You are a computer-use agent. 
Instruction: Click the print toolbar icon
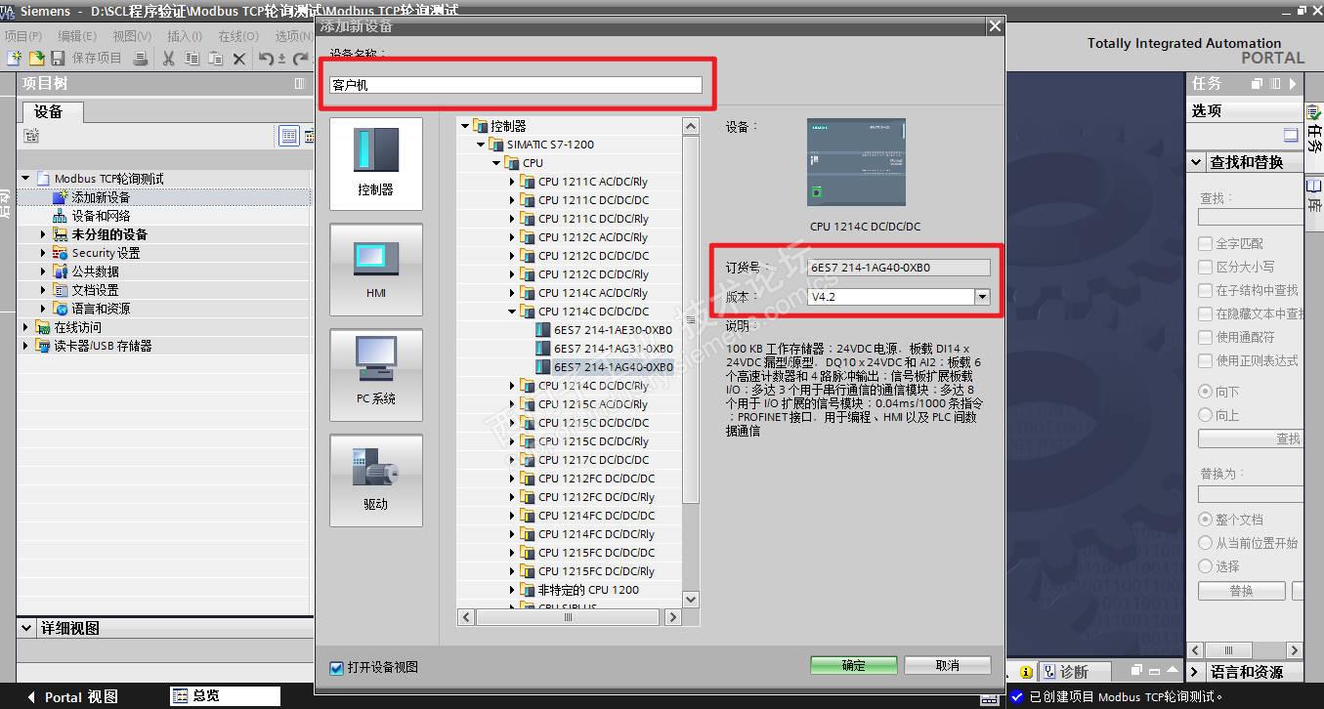[x=141, y=59]
